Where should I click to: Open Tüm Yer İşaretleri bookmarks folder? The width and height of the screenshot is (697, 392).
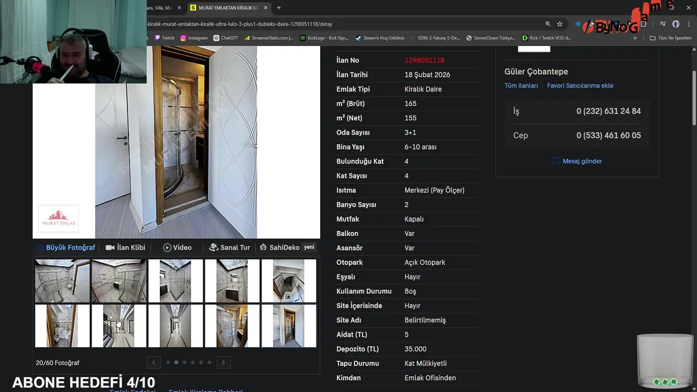pos(670,38)
